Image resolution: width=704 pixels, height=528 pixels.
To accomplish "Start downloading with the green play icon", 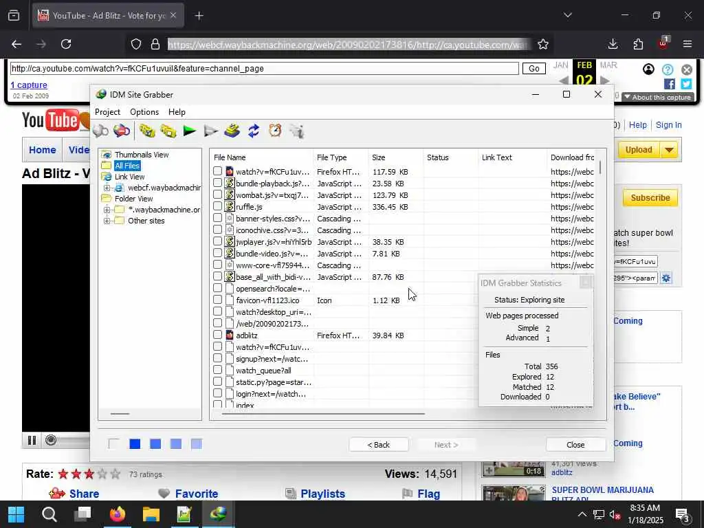I will (x=190, y=131).
